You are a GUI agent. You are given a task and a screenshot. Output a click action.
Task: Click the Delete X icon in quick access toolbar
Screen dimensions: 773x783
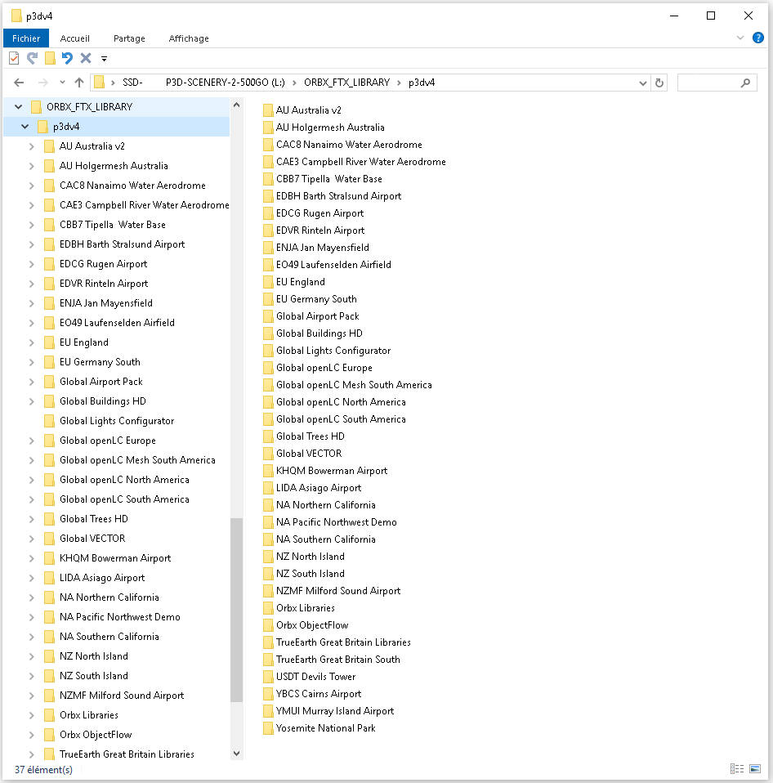pos(86,58)
